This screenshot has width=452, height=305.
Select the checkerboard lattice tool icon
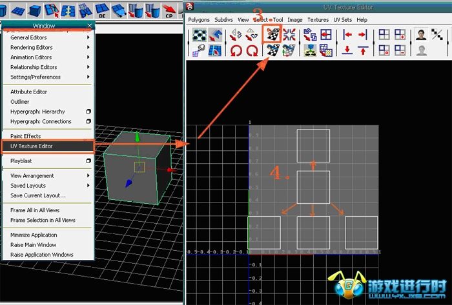(x=200, y=35)
